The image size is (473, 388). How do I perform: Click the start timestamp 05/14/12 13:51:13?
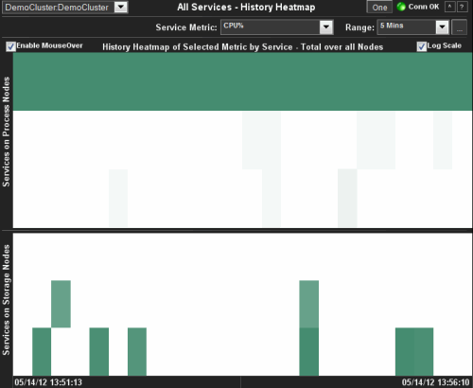[48, 382]
